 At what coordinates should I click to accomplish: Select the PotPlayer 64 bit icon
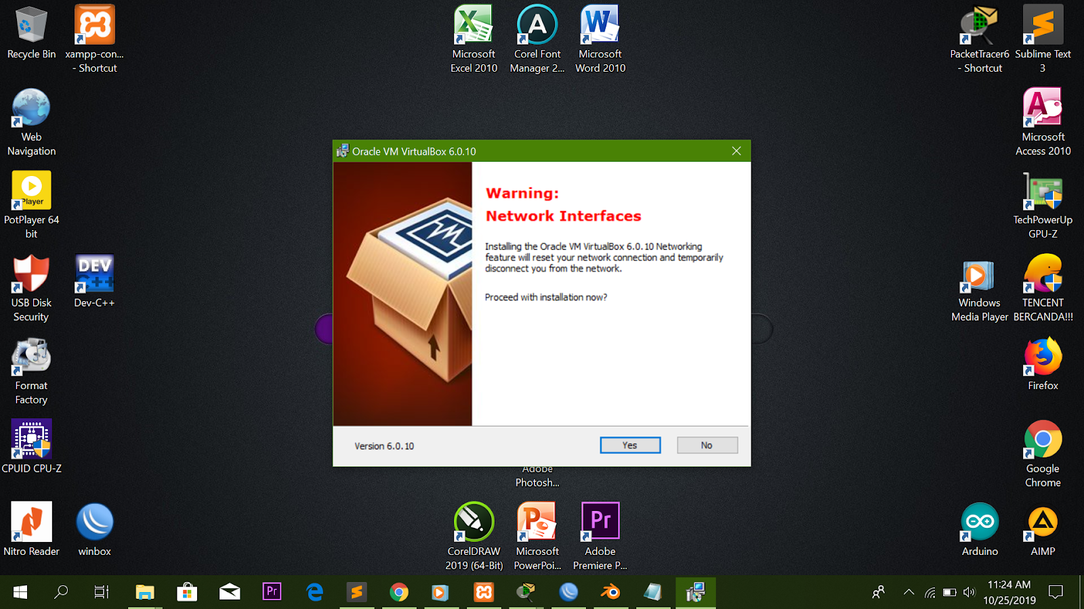click(31, 205)
